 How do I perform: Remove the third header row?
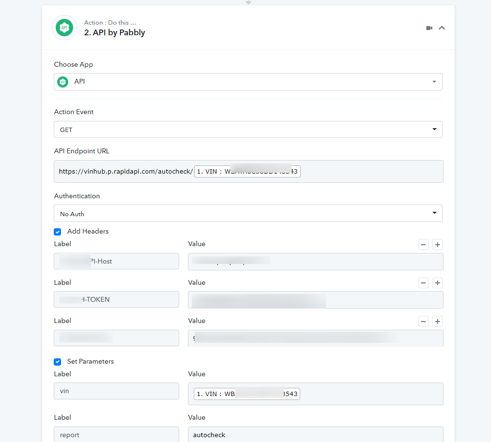423,322
